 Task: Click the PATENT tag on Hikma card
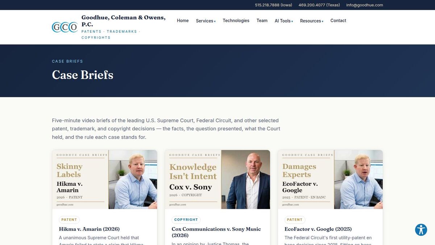[x=69, y=220]
